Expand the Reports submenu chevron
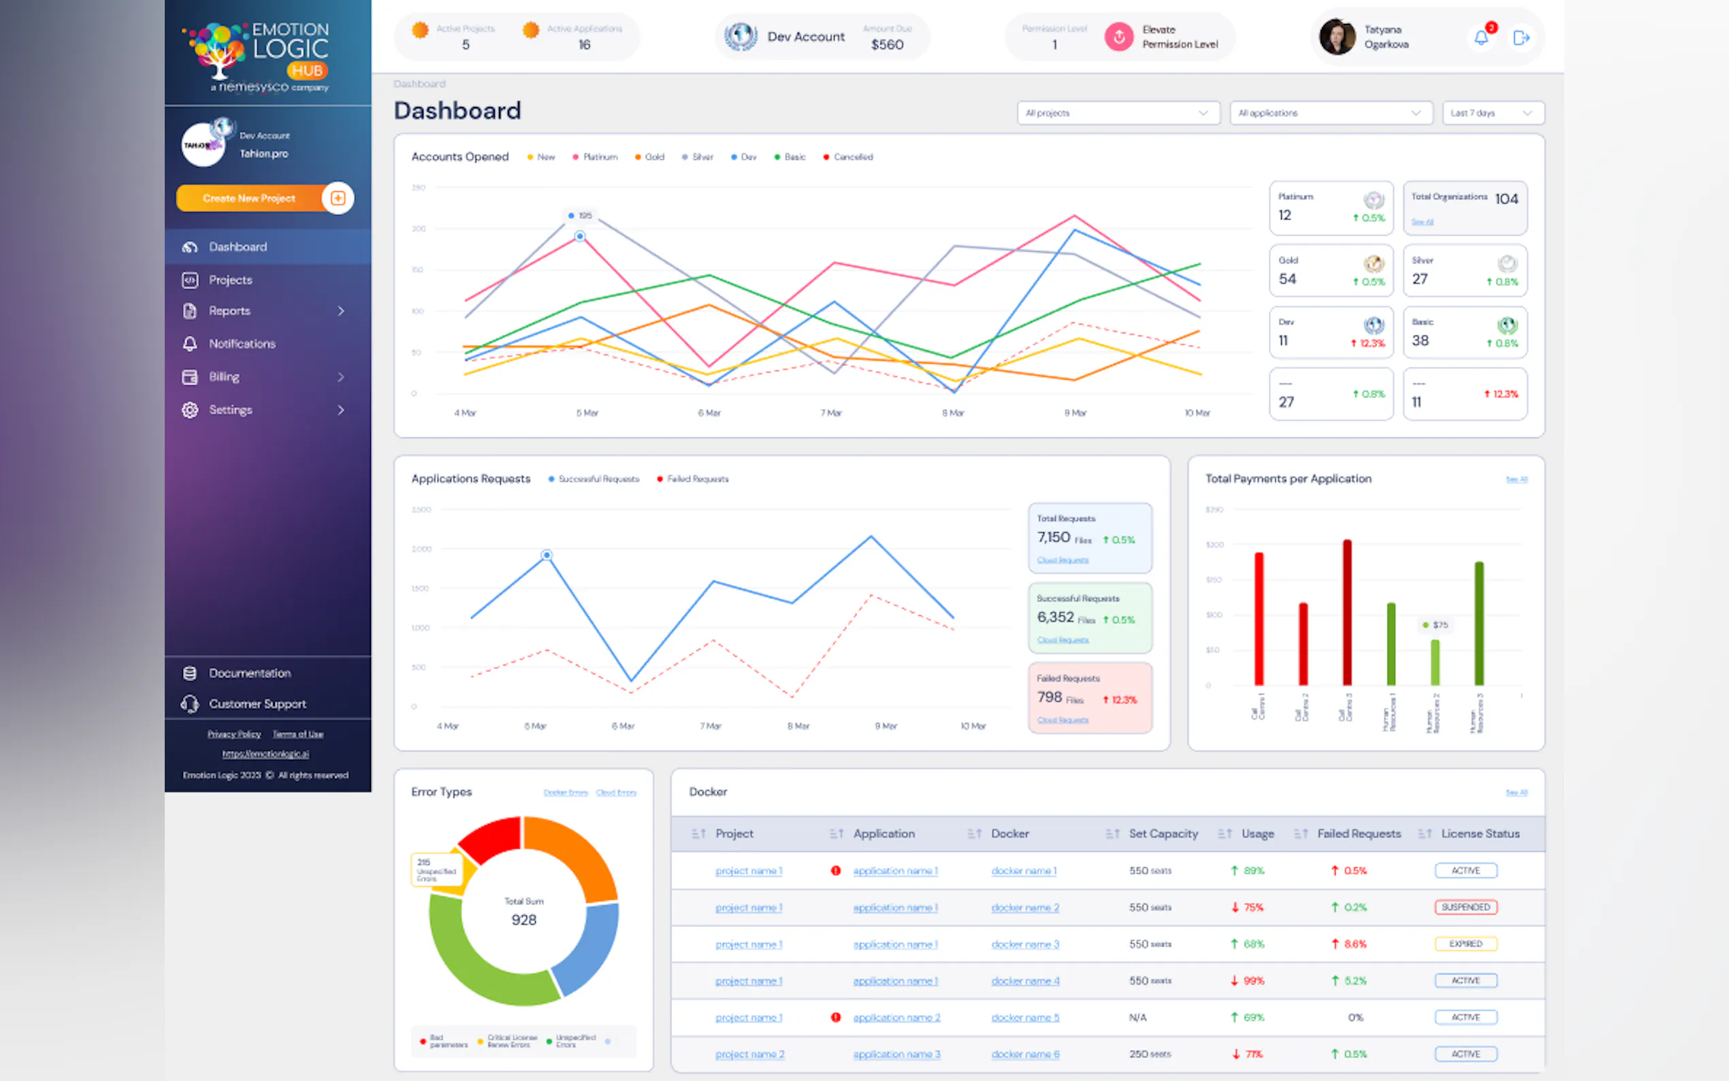Image resolution: width=1729 pixels, height=1081 pixels. tap(341, 311)
